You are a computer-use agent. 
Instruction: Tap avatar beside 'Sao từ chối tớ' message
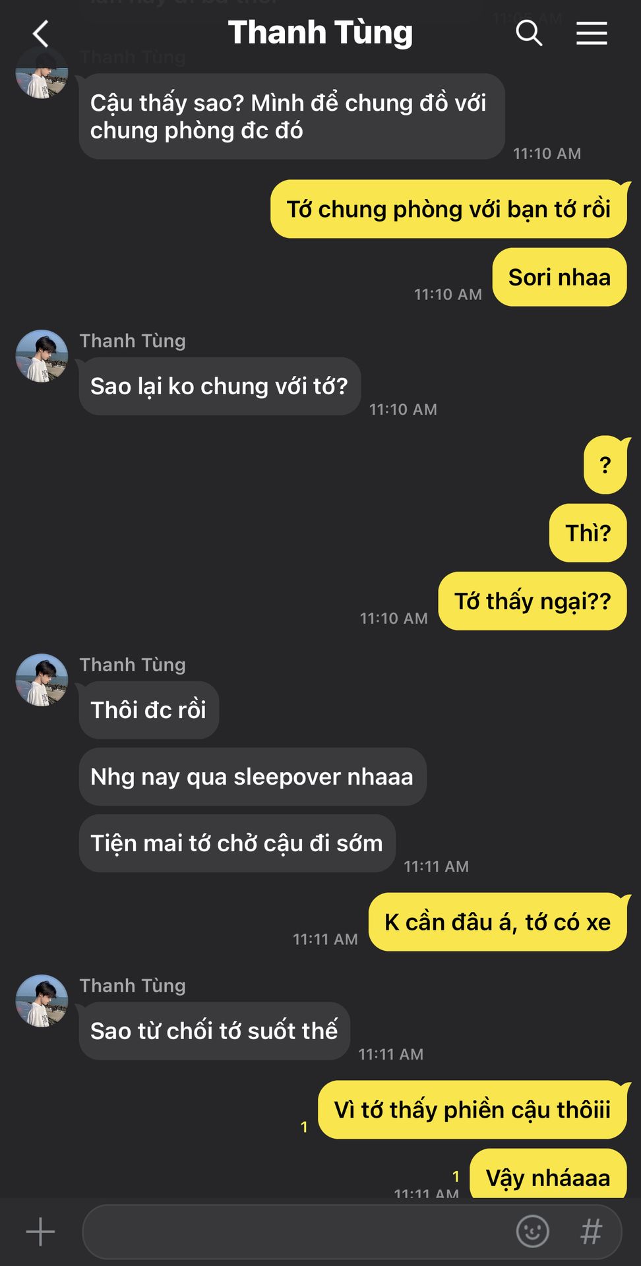coord(42,1001)
